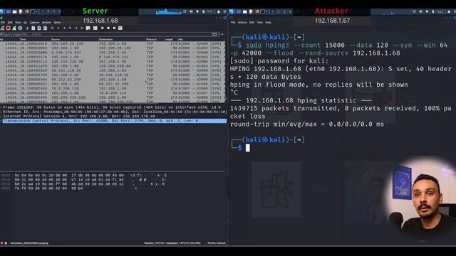Open the View menu in Wireshark

coord(18,22)
